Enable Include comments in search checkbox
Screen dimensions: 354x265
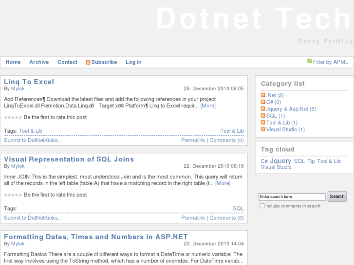262,206
